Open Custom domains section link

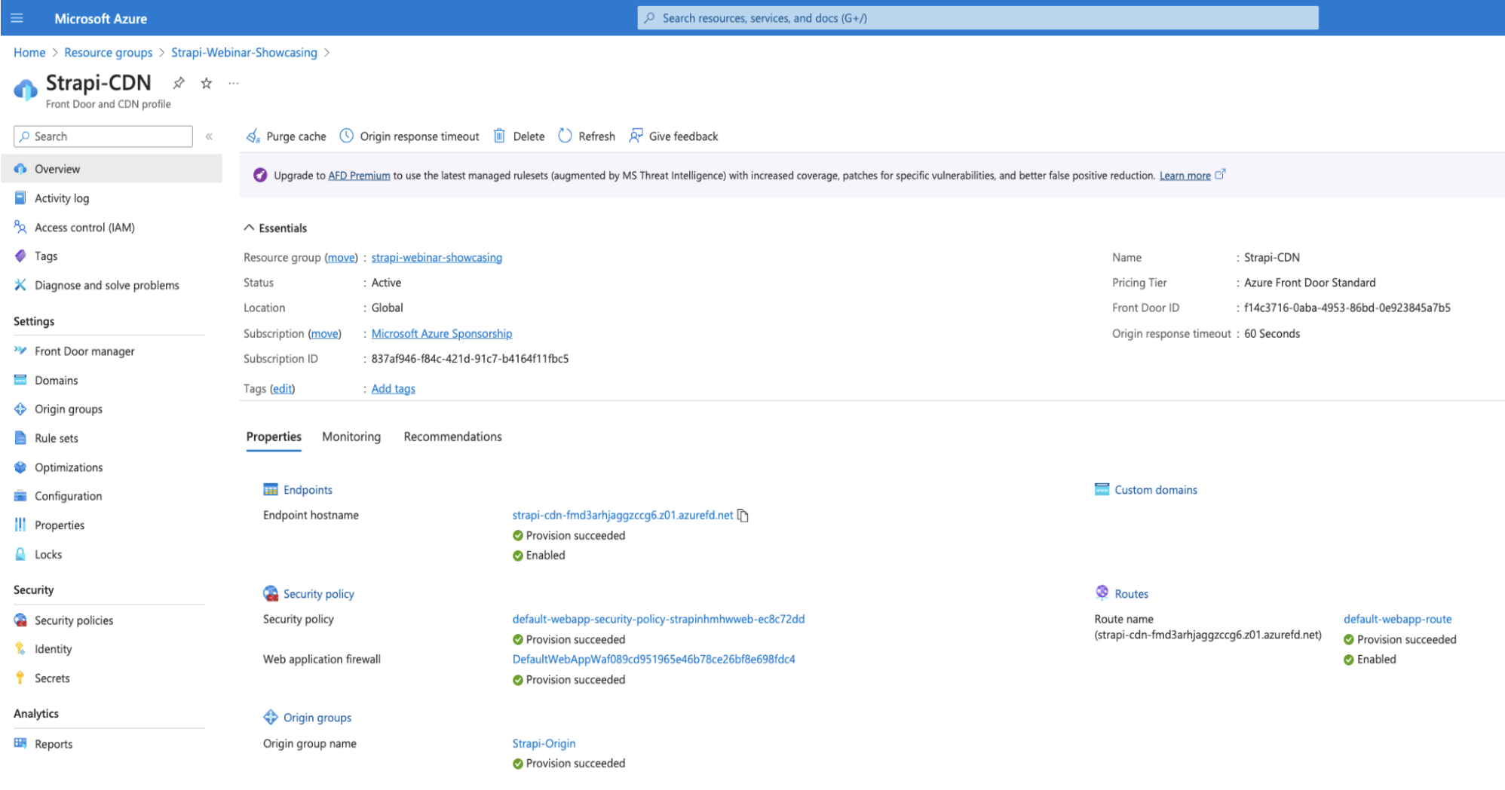[1156, 490]
